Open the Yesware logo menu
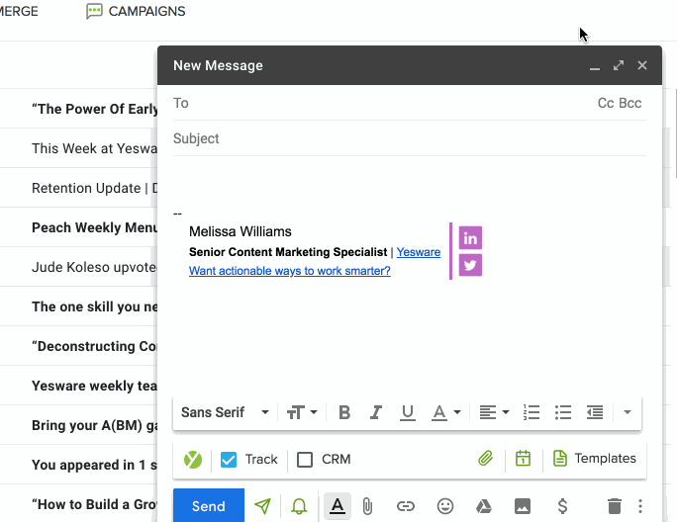The width and height of the screenshot is (677, 522). [193, 459]
